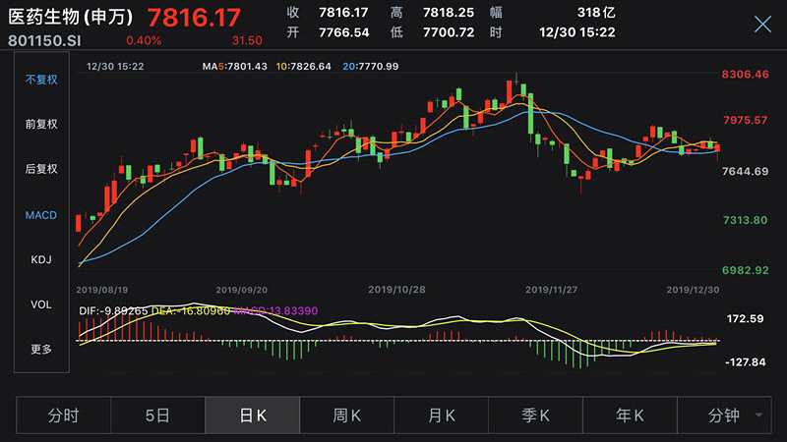Click the high price 7818.25

pyautogui.click(x=449, y=13)
